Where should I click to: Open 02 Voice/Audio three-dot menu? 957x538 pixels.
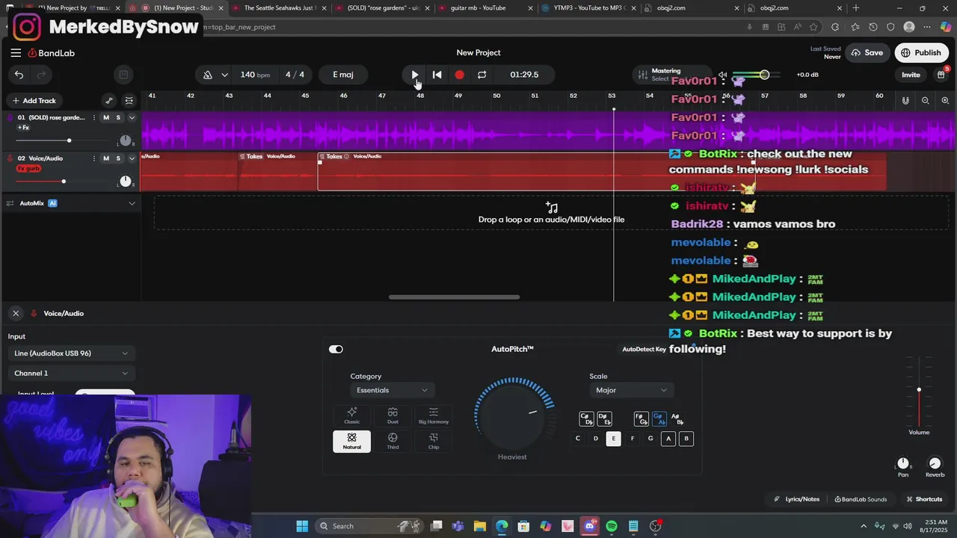point(93,158)
